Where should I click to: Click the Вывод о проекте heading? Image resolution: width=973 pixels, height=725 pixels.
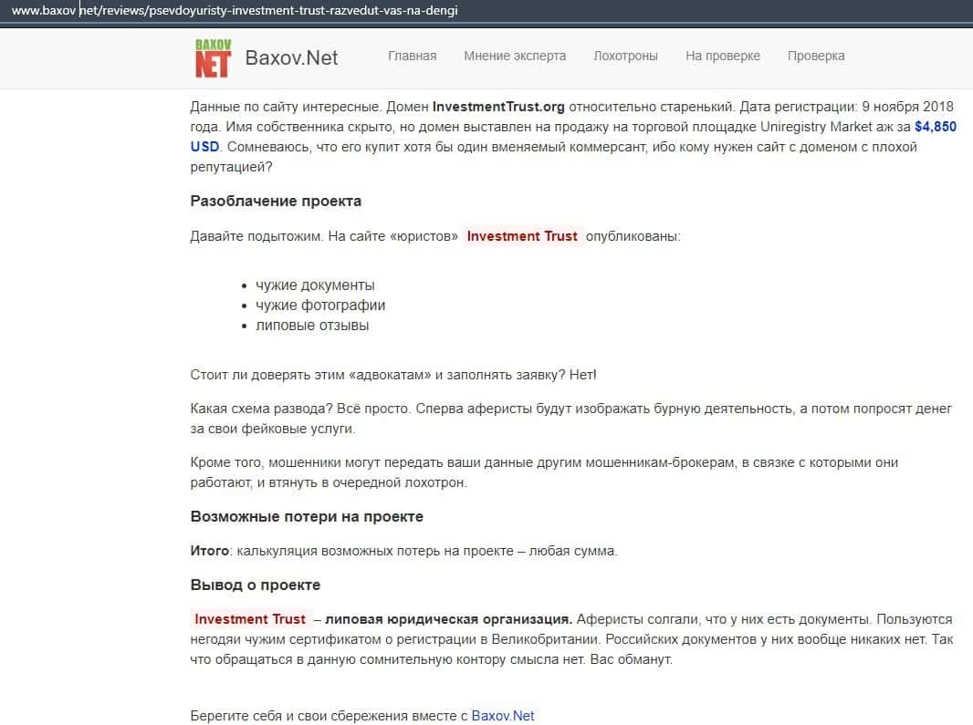point(255,585)
